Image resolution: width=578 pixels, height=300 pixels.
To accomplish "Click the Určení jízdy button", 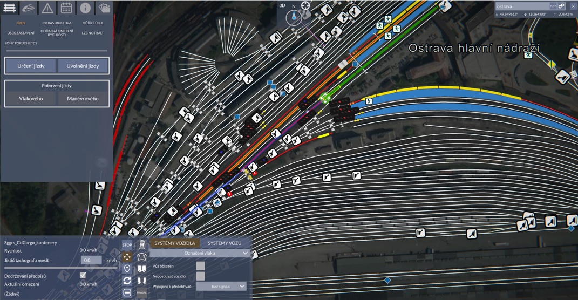I will pos(30,66).
